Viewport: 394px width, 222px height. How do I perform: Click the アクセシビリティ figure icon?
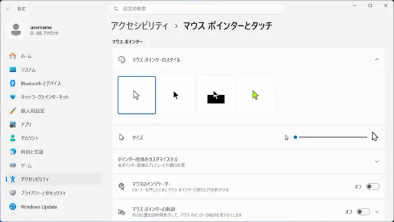point(12,179)
